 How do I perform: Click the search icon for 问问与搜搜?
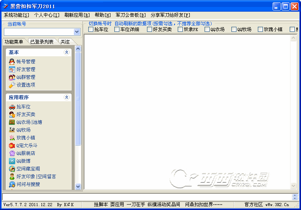(12, 184)
